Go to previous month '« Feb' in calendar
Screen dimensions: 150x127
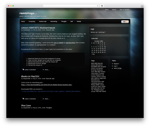click(93, 54)
